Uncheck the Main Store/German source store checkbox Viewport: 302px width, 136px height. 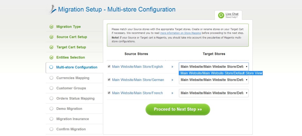(109, 80)
